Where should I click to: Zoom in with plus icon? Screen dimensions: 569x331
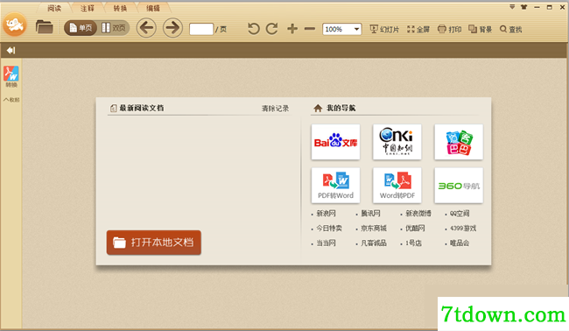[x=292, y=29]
